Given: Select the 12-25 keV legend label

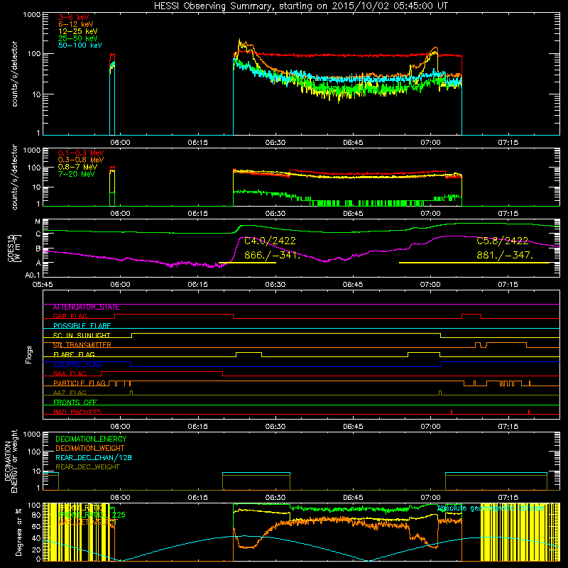Looking at the screenshot, I should point(78,31).
